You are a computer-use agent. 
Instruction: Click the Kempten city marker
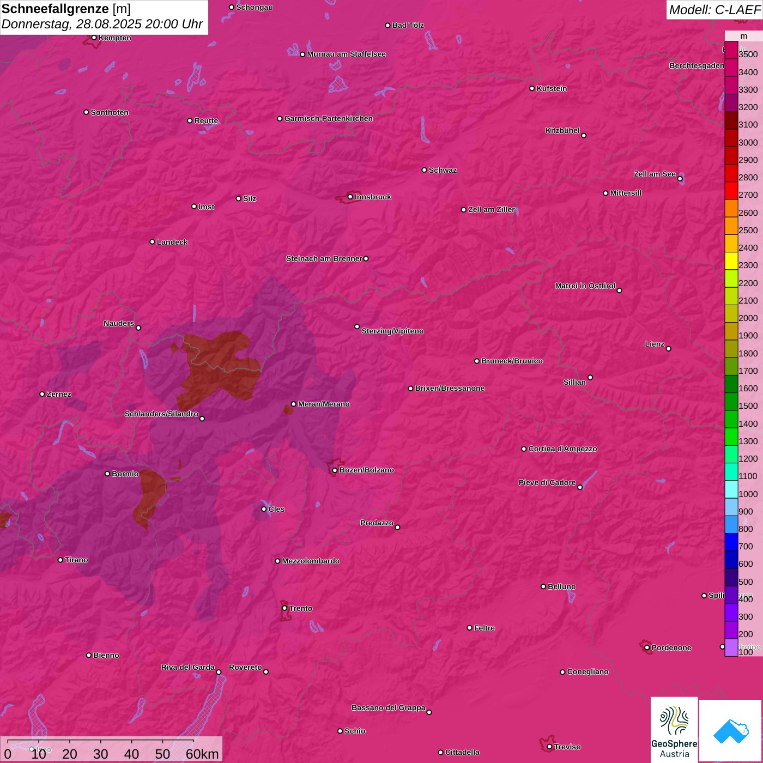tap(94, 38)
